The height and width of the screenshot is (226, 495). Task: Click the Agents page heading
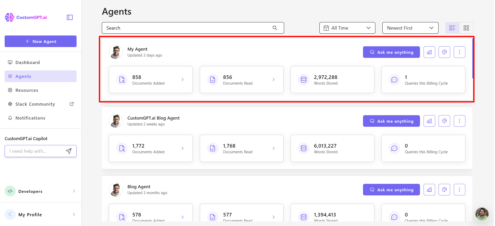(117, 12)
